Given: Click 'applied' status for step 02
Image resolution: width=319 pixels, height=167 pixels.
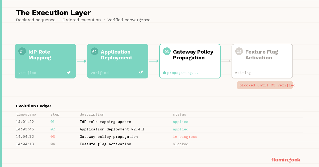Looking at the screenshot, I should [x=181, y=129].
